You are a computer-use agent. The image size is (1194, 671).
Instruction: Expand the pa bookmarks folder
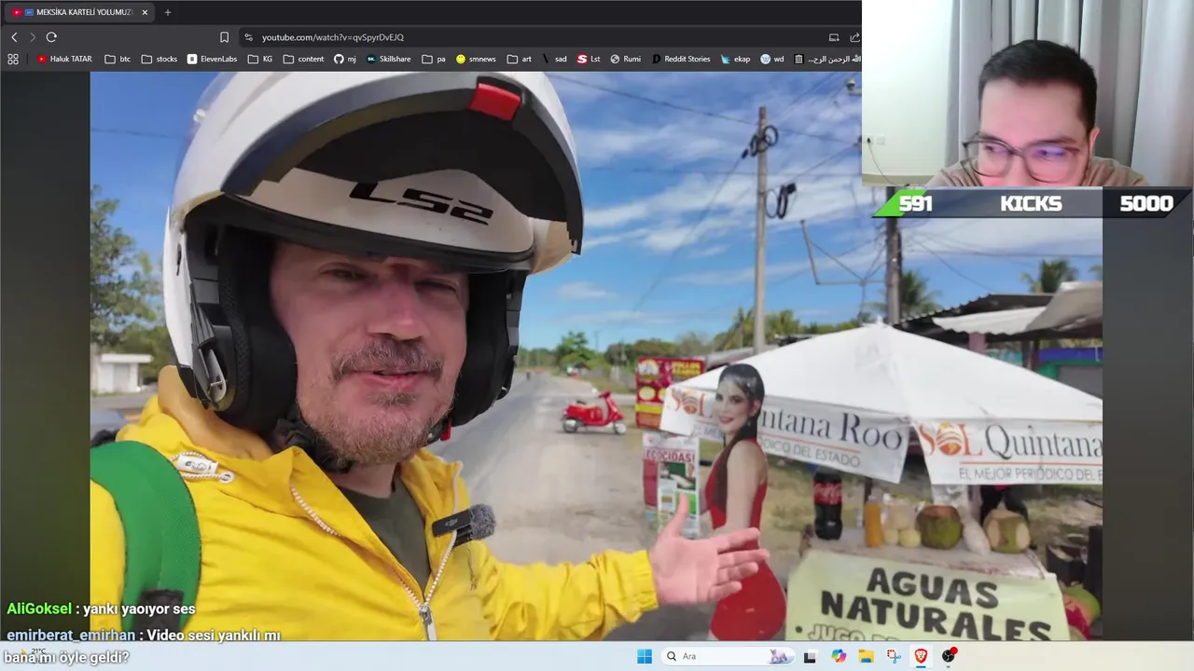click(434, 59)
